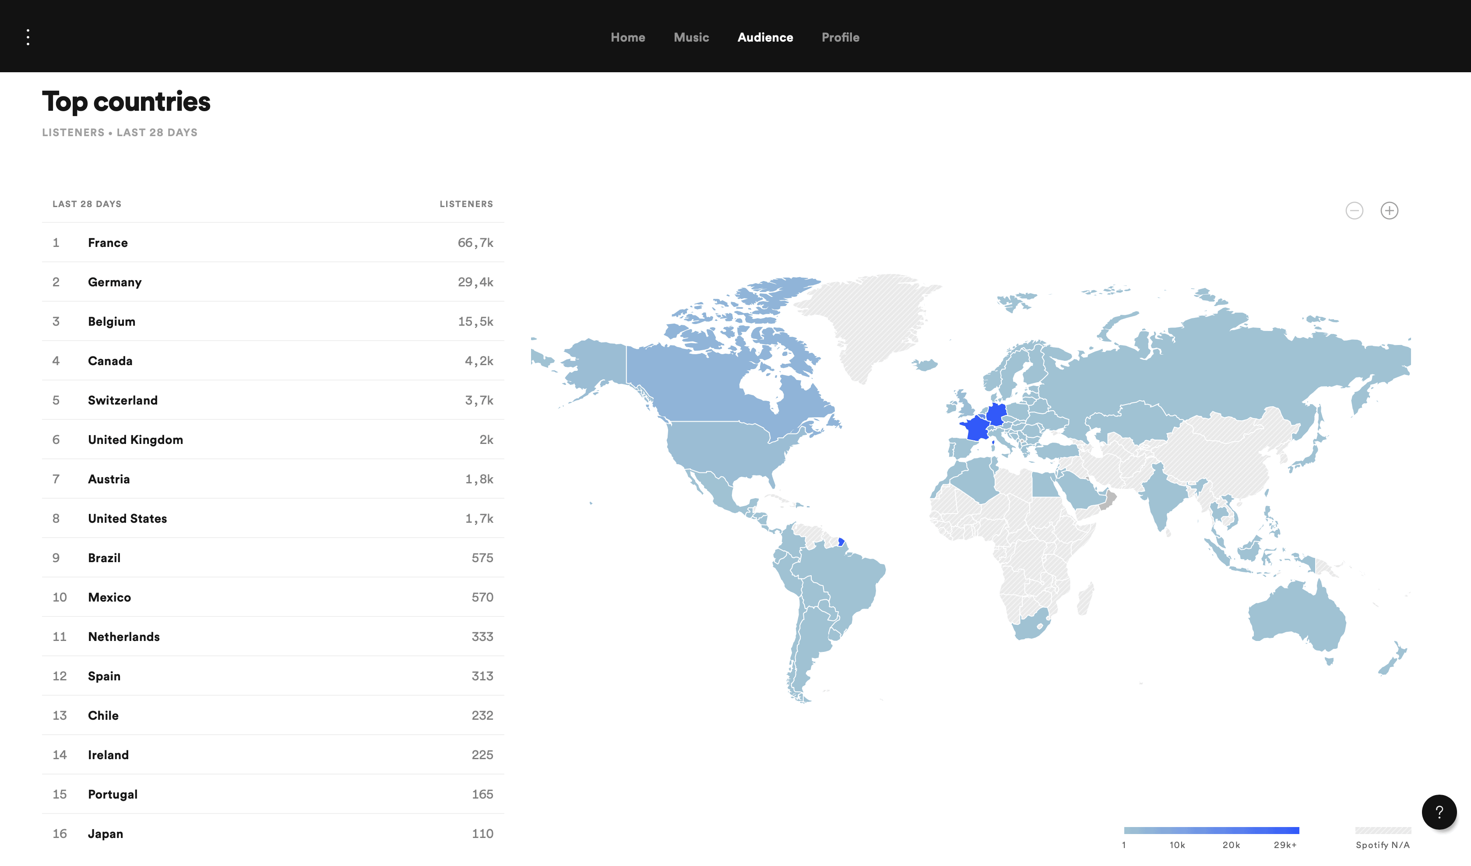This screenshot has width=1471, height=866.
Task: Zoom out the map with minus icon
Action: coord(1354,211)
